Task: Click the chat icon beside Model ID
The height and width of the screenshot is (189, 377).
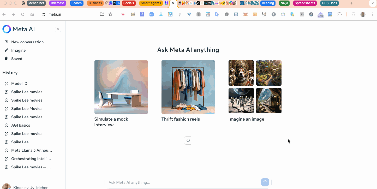Action: click(7, 84)
